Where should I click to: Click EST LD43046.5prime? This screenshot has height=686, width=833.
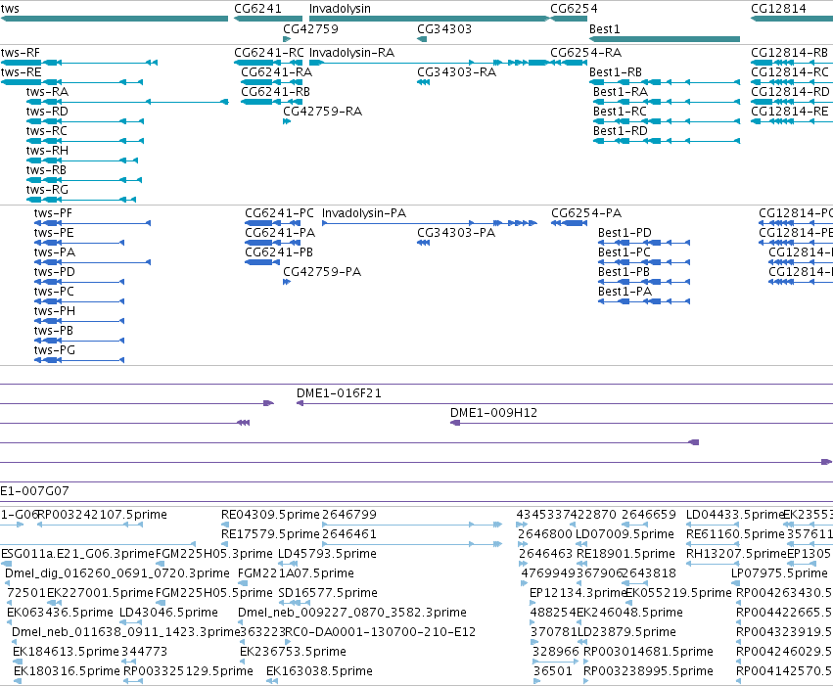click(x=168, y=613)
